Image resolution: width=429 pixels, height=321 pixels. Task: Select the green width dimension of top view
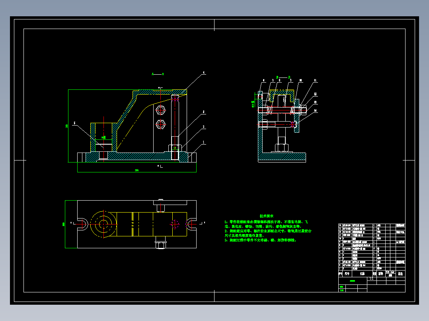tap(64, 224)
